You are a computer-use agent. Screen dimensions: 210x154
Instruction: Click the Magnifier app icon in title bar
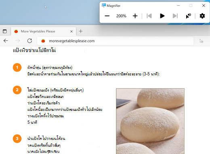tap(104, 6)
